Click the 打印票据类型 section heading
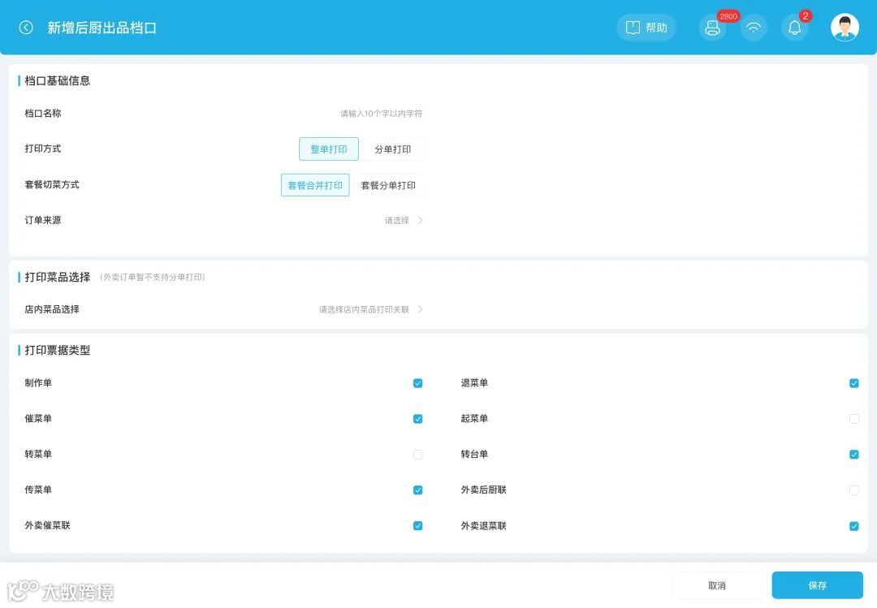The width and height of the screenshot is (877, 608). click(x=57, y=350)
